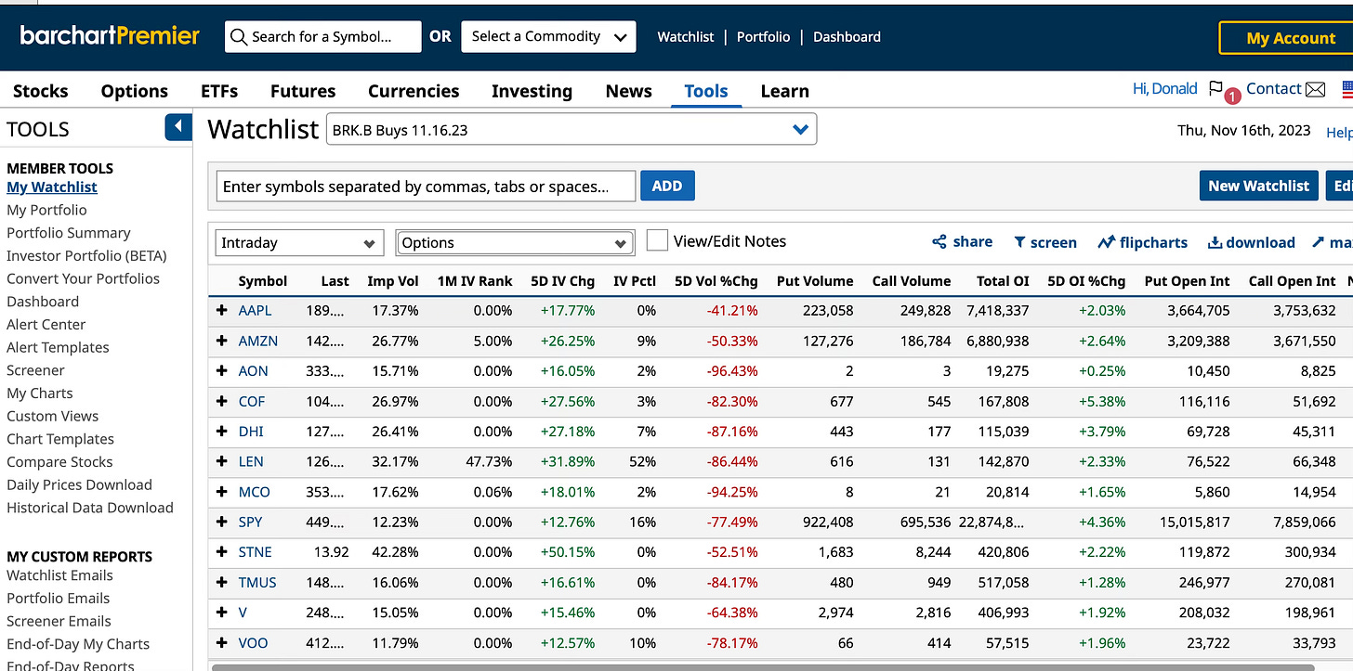Open the Options view dropdown

[x=515, y=242]
